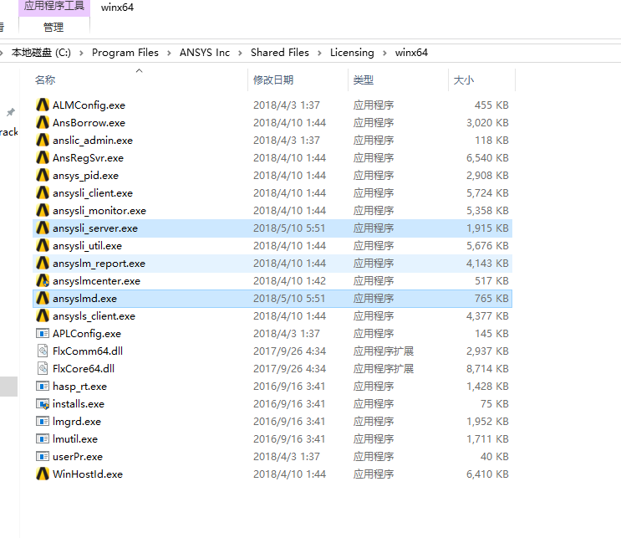Click the file name lmgrd.exe
This screenshot has height=538, width=621.
(77, 422)
